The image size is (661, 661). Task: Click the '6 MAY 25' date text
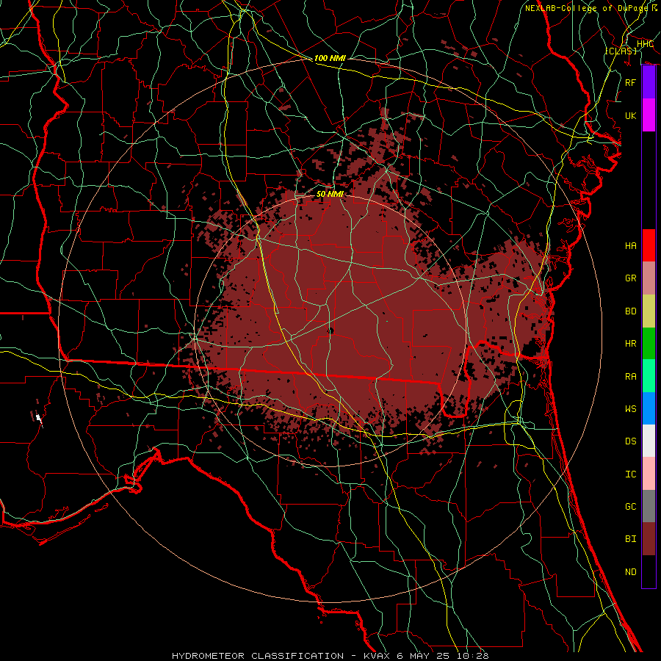(x=424, y=656)
